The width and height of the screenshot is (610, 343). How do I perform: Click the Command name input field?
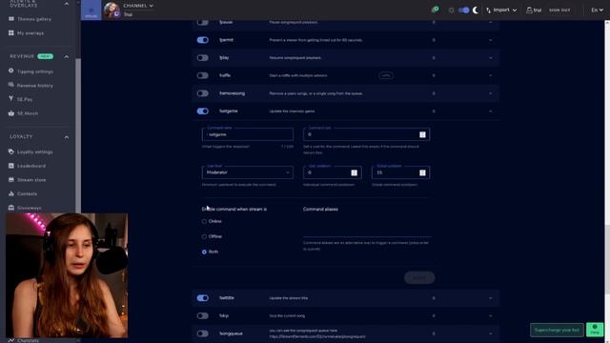pyautogui.click(x=248, y=134)
